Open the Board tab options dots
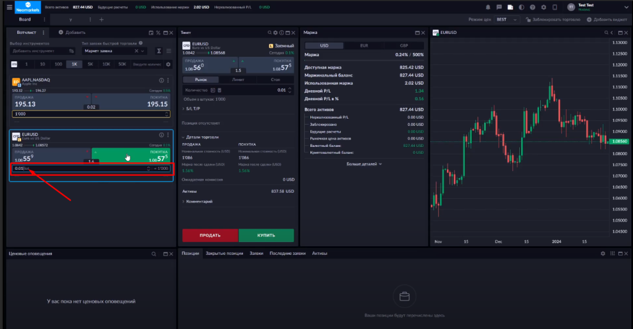 click(45, 19)
